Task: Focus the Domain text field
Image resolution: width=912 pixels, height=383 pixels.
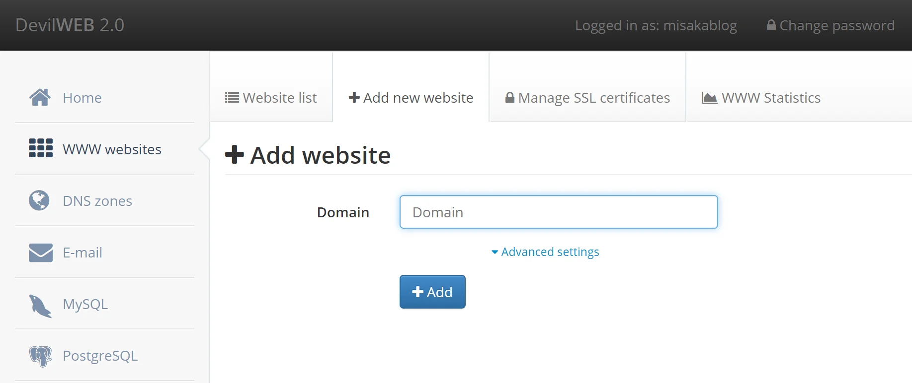Action: (x=559, y=212)
